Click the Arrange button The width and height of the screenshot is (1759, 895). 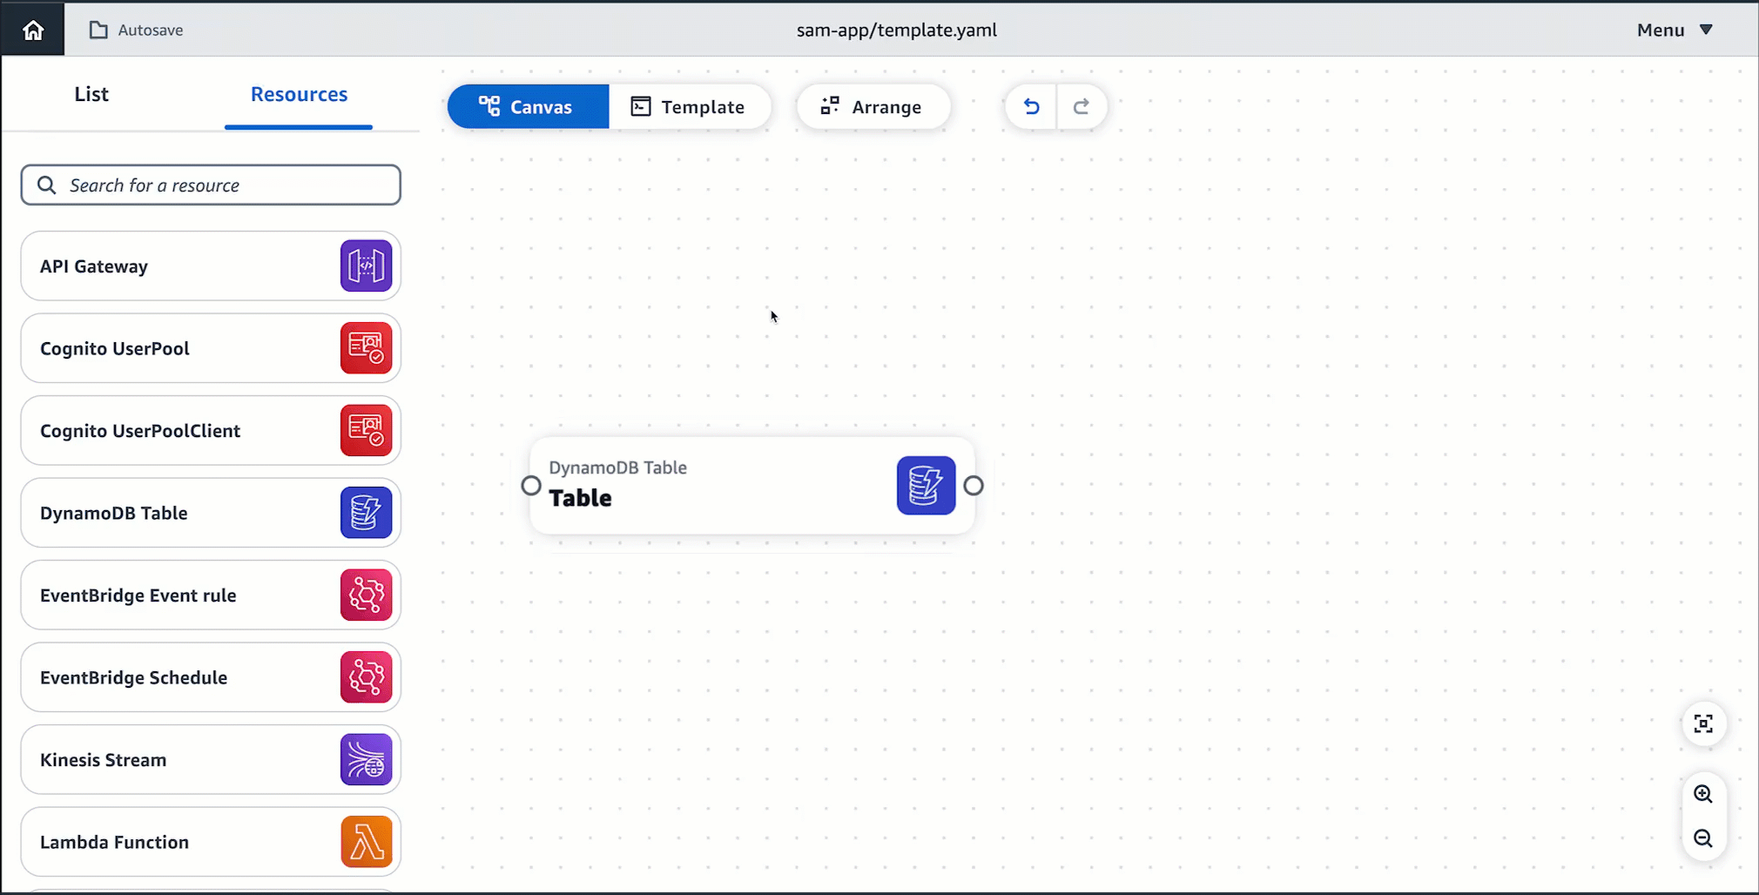pyautogui.click(x=873, y=106)
